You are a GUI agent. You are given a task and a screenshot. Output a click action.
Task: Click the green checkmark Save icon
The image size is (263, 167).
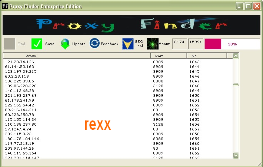[x=37, y=44]
